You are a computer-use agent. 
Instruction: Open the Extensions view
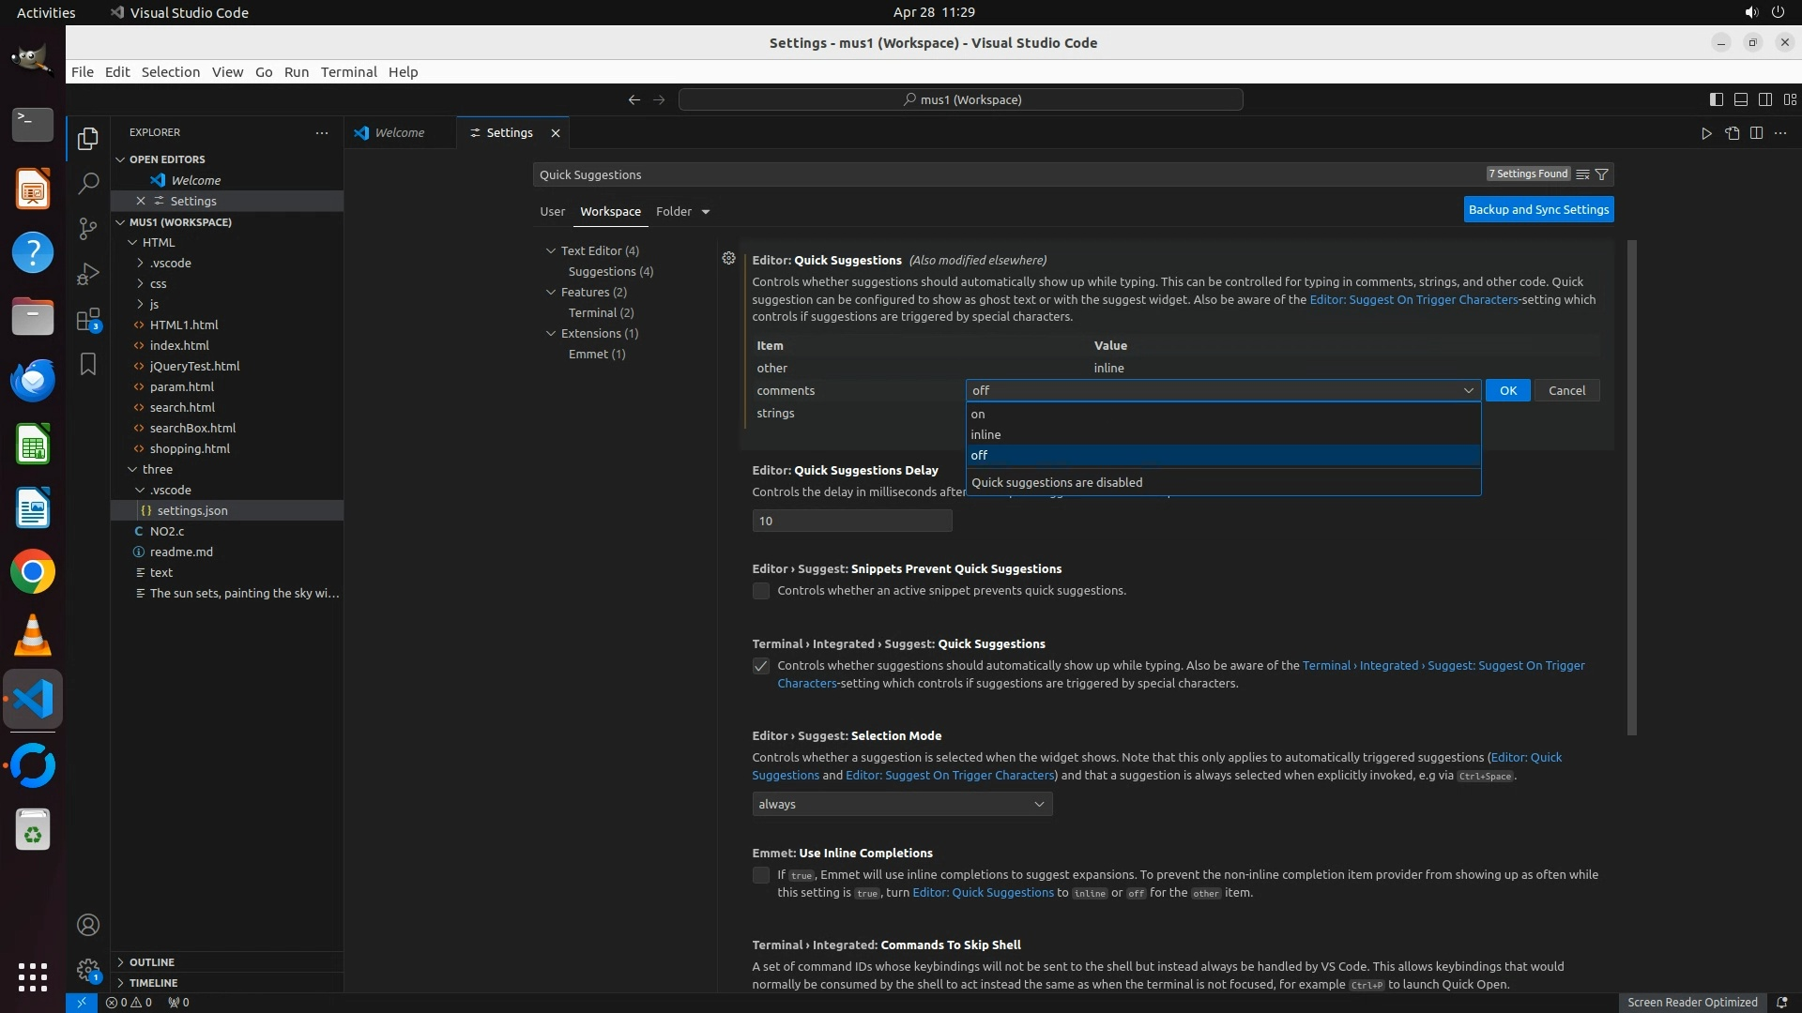[88, 320]
